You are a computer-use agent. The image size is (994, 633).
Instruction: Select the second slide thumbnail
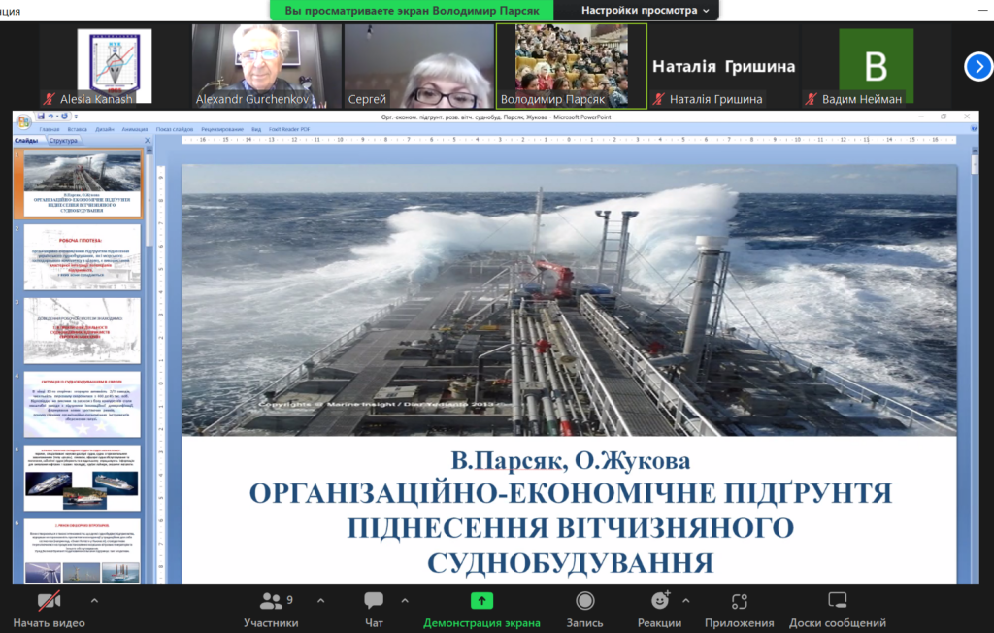click(82, 256)
